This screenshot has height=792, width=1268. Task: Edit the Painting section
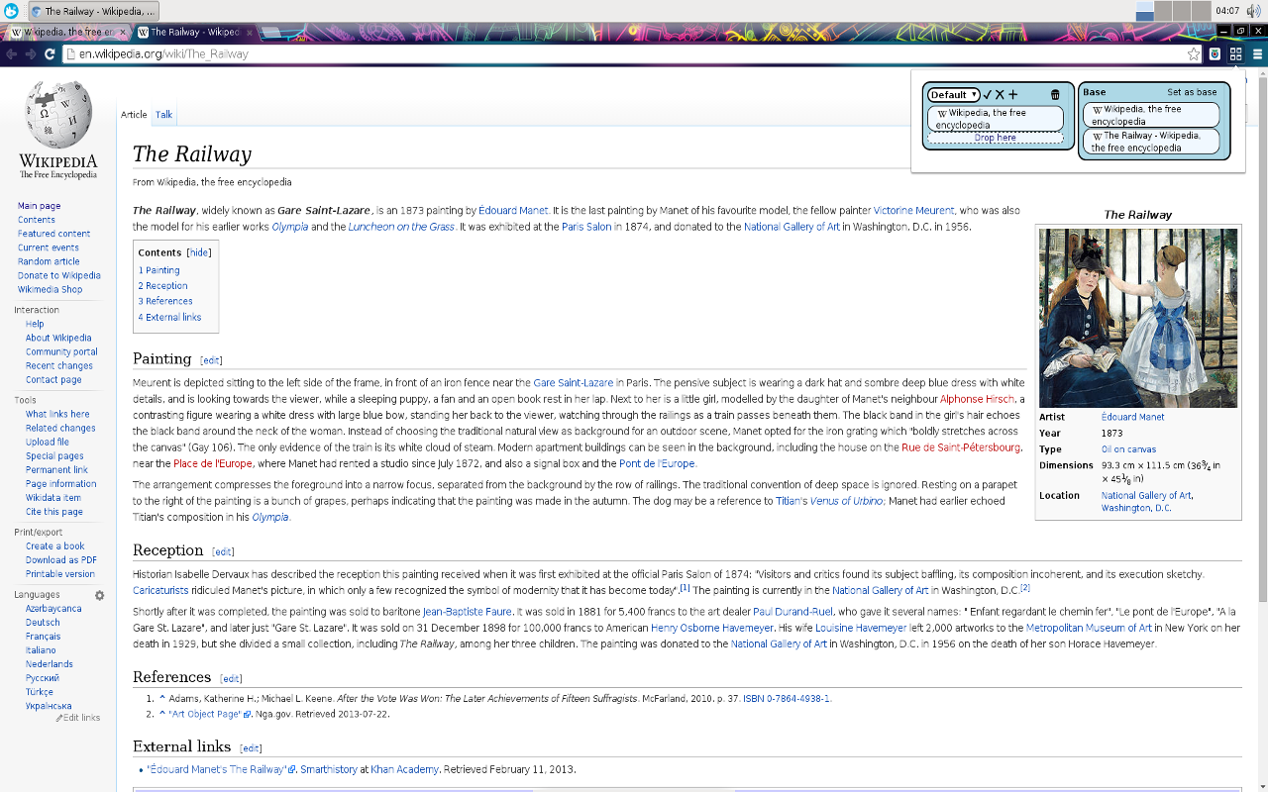[x=211, y=360]
